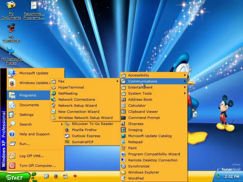Expand the Entertainment submenu arrow

185,87
